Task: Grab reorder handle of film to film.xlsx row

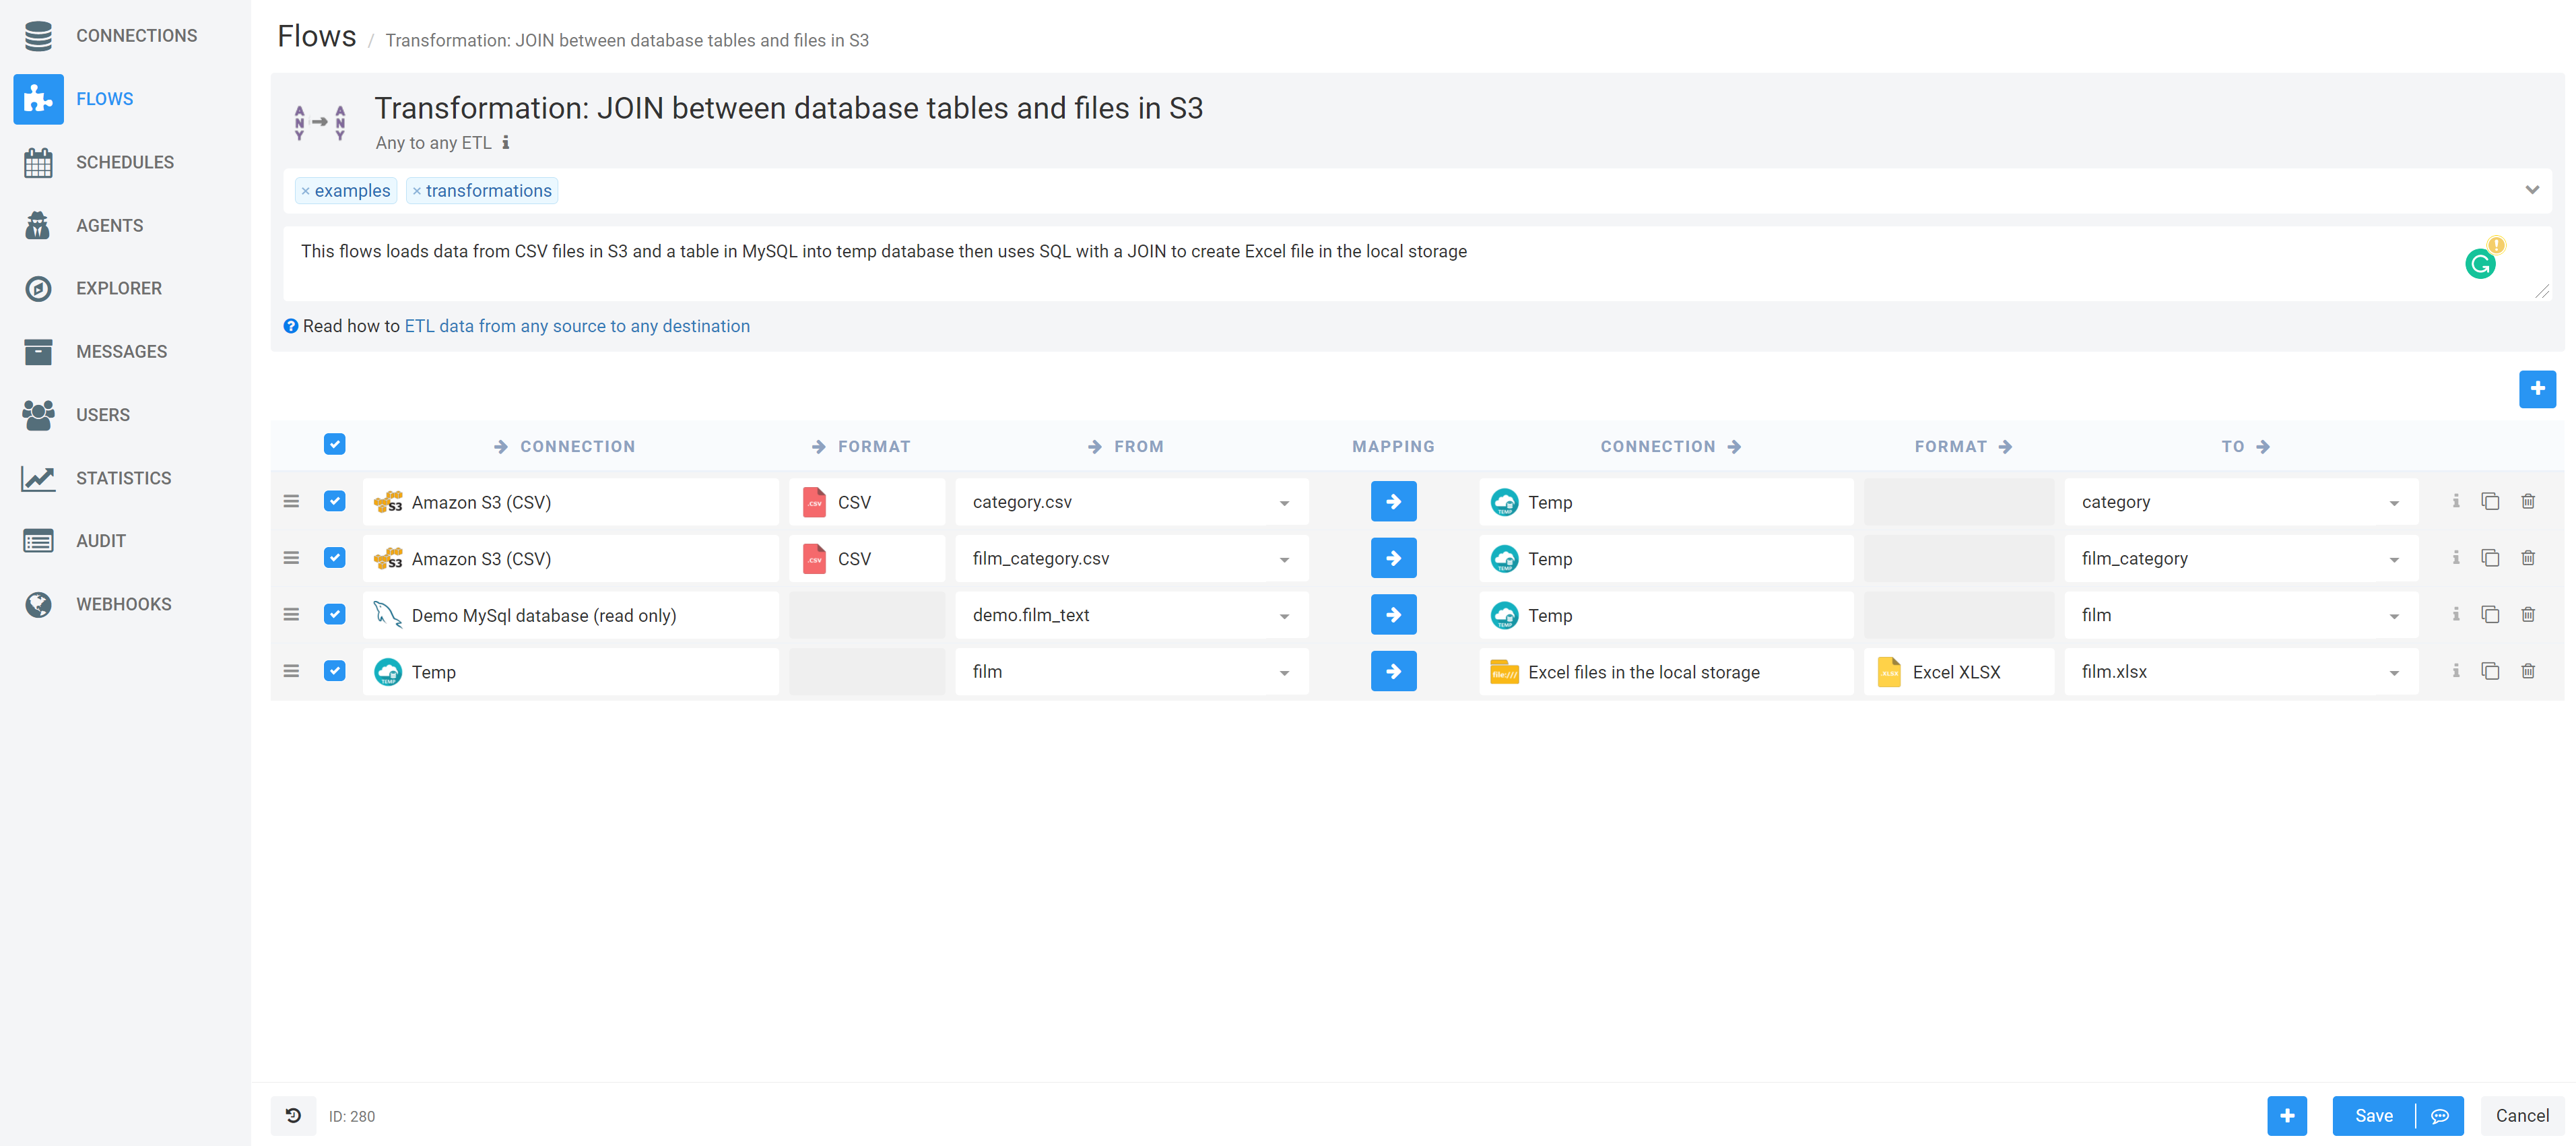Action: [x=291, y=671]
